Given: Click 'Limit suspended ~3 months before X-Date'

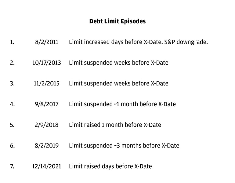Looking at the screenshot, I should [x=124, y=146].
